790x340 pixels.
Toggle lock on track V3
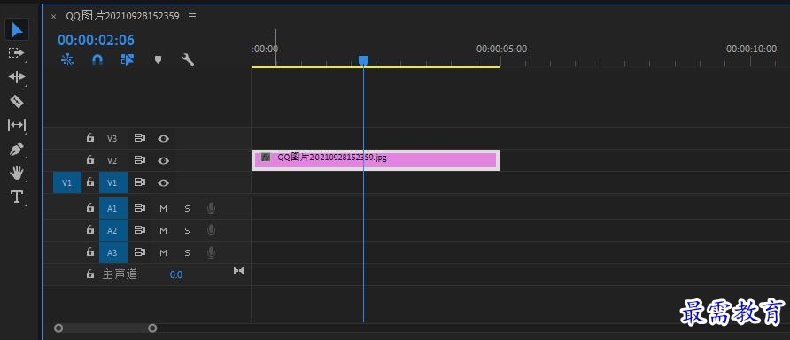(90, 137)
